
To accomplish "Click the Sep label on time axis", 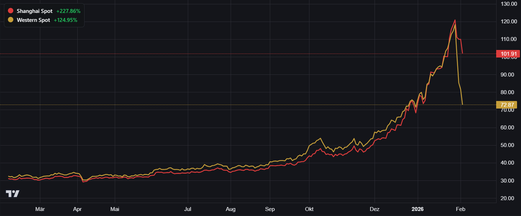I will point(270,209).
